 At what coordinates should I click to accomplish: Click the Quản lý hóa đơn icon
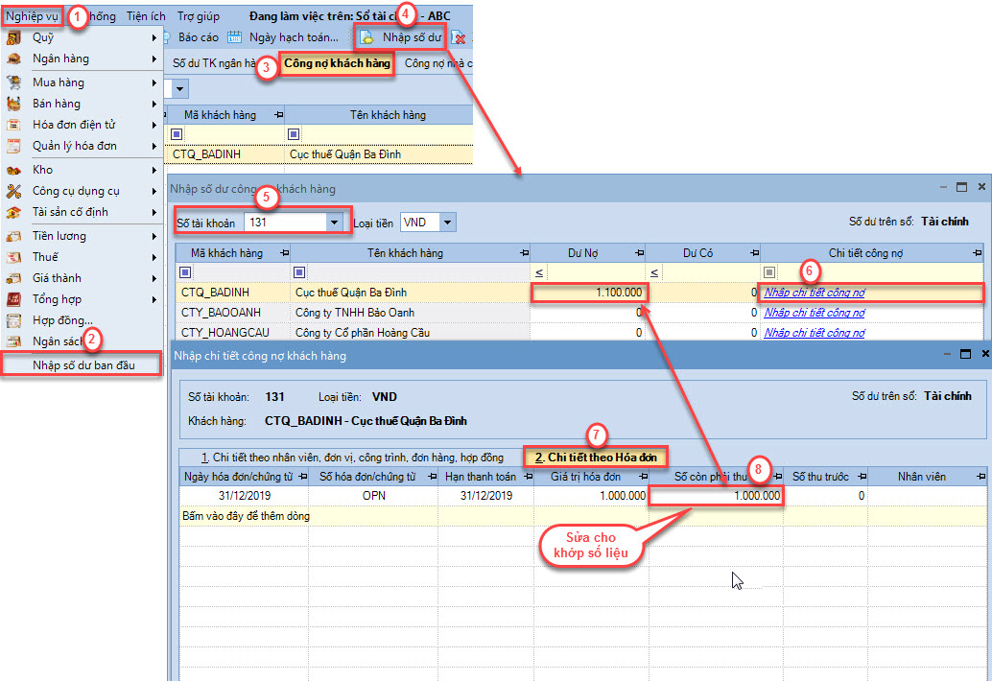tap(13, 146)
